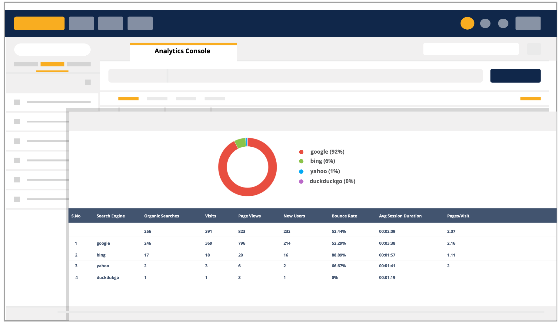Sort by Bounce Rate column header
The width and height of the screenshot is (559, 323).
[x=344, y=216]
